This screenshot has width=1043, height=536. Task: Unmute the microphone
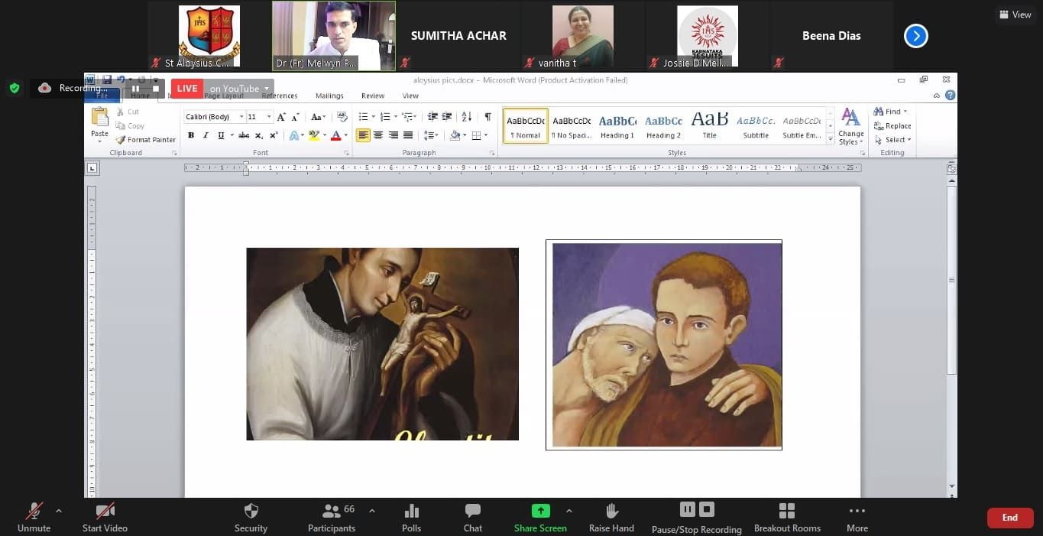click(34, 518)
